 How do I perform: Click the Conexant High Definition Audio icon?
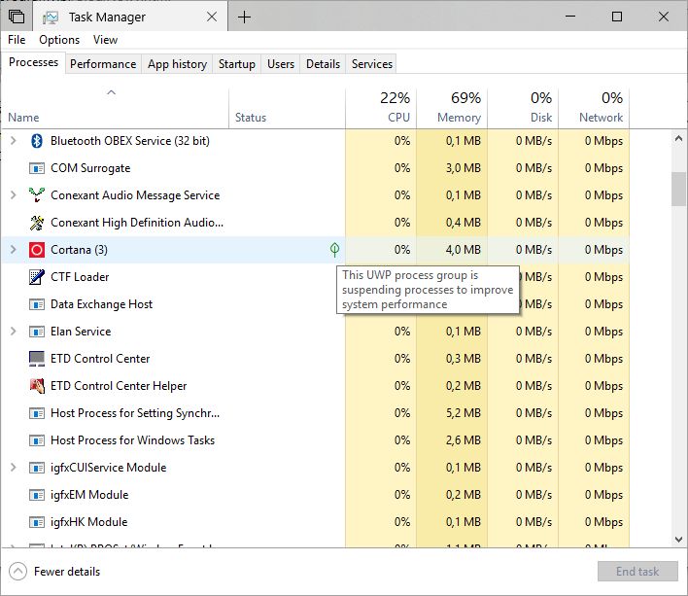pyautogui.click(x=37, y=223)
